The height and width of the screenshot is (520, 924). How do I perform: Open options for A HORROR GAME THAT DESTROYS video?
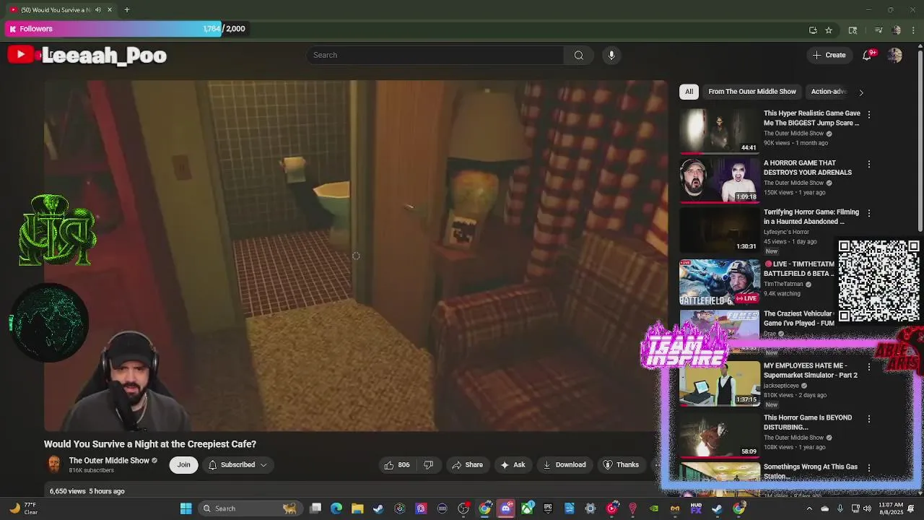coord(869,164)
